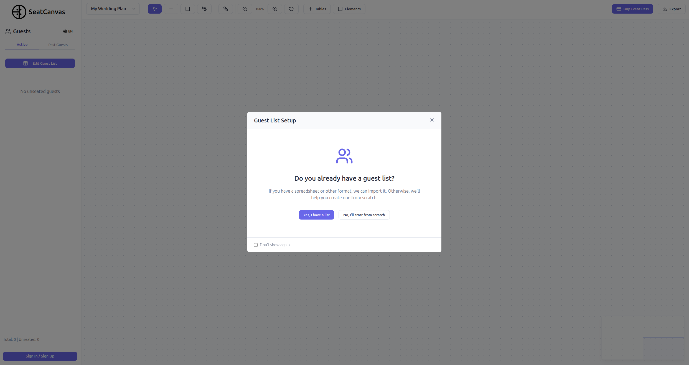
Task: Click the zoom in magnifier
Action: [x=275, y=9]
